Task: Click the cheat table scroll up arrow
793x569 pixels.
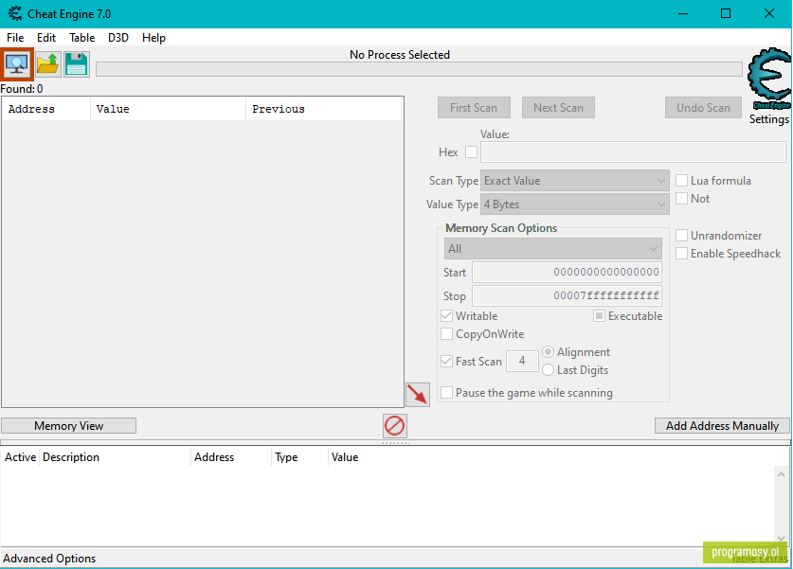Action: point(781,474)
